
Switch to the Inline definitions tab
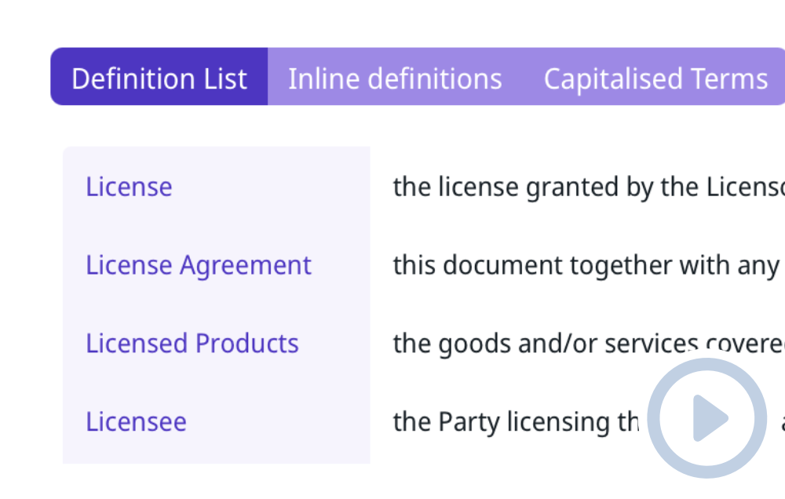[395, 77]
